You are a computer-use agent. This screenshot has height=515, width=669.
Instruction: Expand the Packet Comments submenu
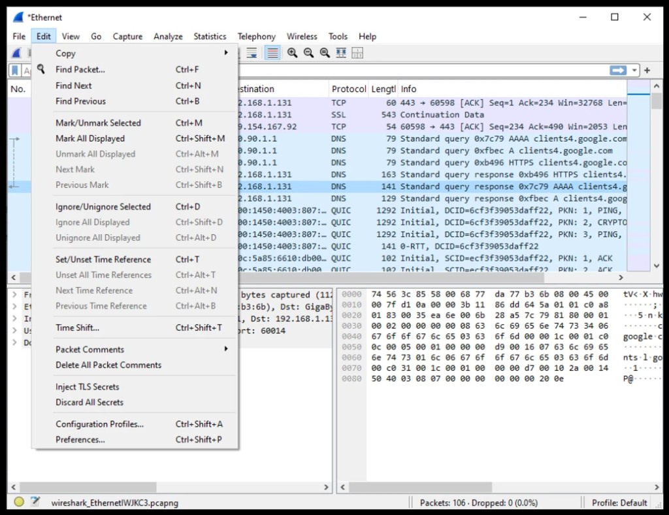tap(135, 350)
